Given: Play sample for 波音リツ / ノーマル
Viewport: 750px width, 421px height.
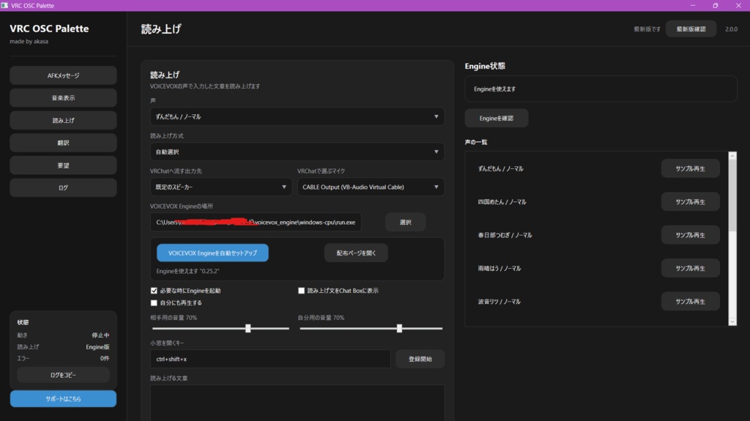Looking at the screenshot, I should pyautogui.click(x=690, y=302).
